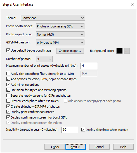
Task: Open the Theme dropdown showing Chameleon
Action: coord(53,18)
